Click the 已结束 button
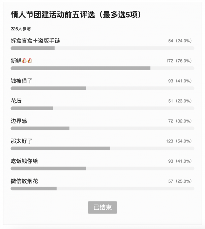Viewport: 205px width, 229px height. point(102,207)
